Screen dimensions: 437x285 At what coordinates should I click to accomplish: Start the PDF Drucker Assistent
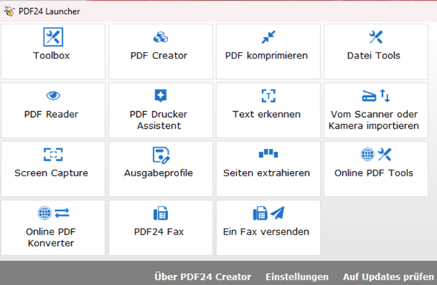[x=161, y=110]
